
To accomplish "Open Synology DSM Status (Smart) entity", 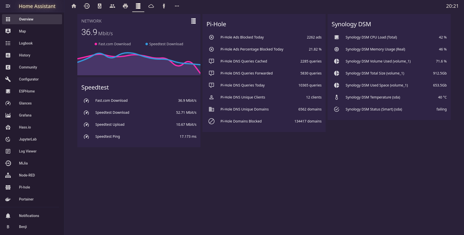I will pyautogui.click(x=389, y=109).
